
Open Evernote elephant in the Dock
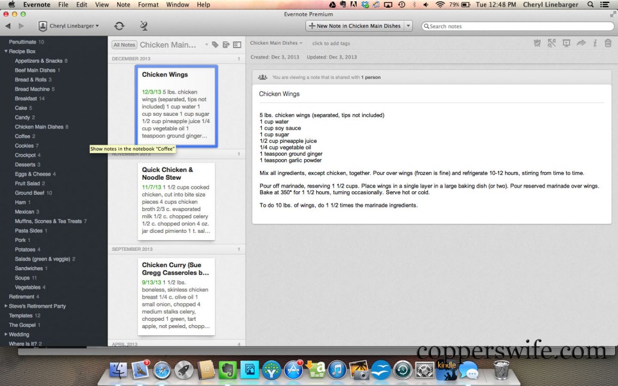(228, 371)
